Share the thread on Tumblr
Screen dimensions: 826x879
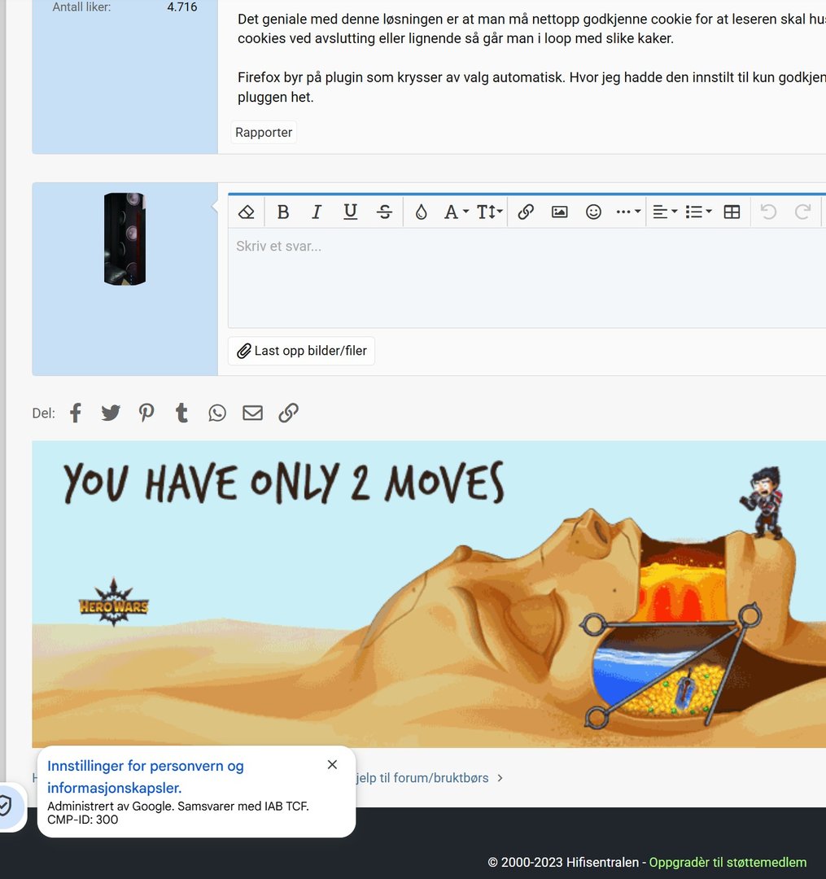click(181, 413)
